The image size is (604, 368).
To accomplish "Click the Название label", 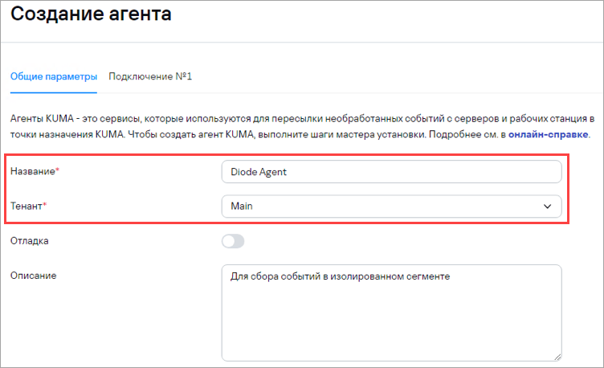I will pyautogui.click(x=35, y=171).
